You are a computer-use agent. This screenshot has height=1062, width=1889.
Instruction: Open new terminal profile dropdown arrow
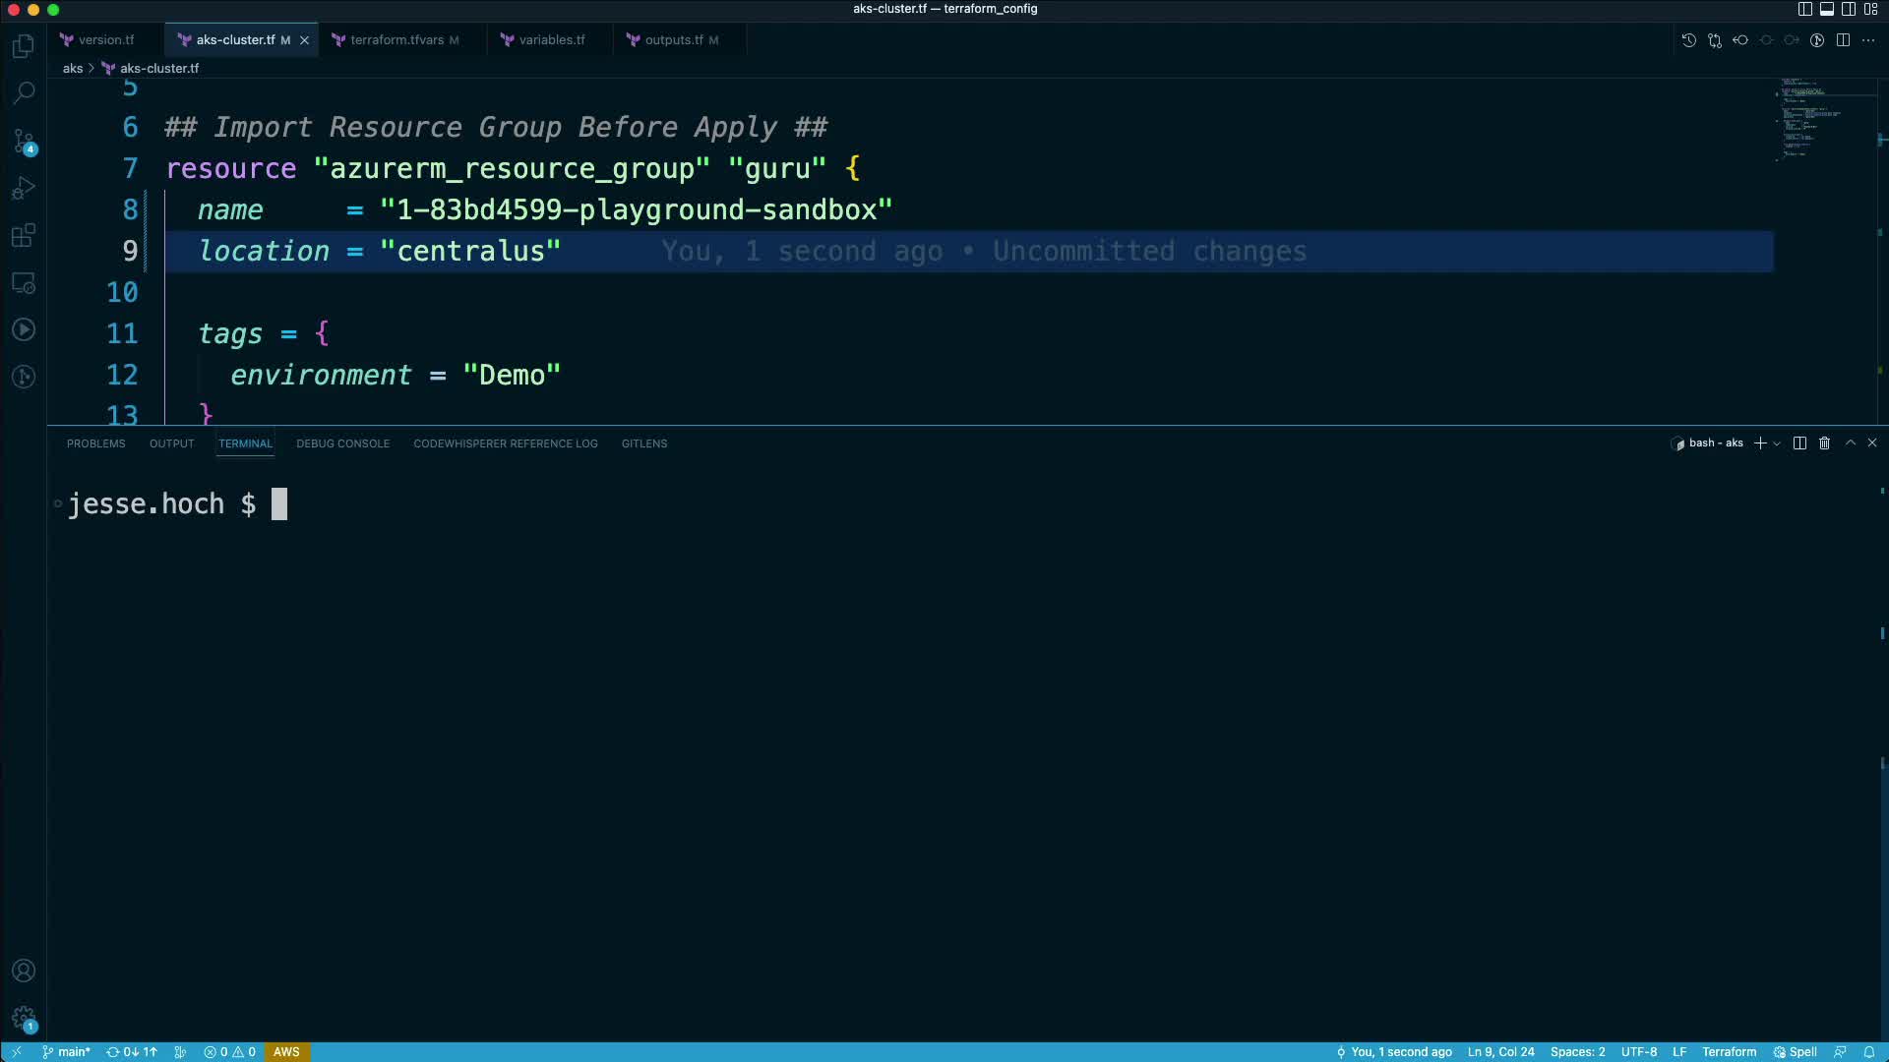[1777, 443]
